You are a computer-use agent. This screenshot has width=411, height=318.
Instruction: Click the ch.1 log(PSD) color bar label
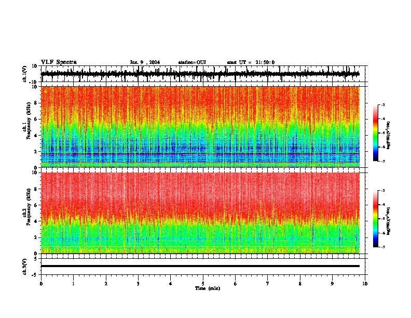(389, 135)
